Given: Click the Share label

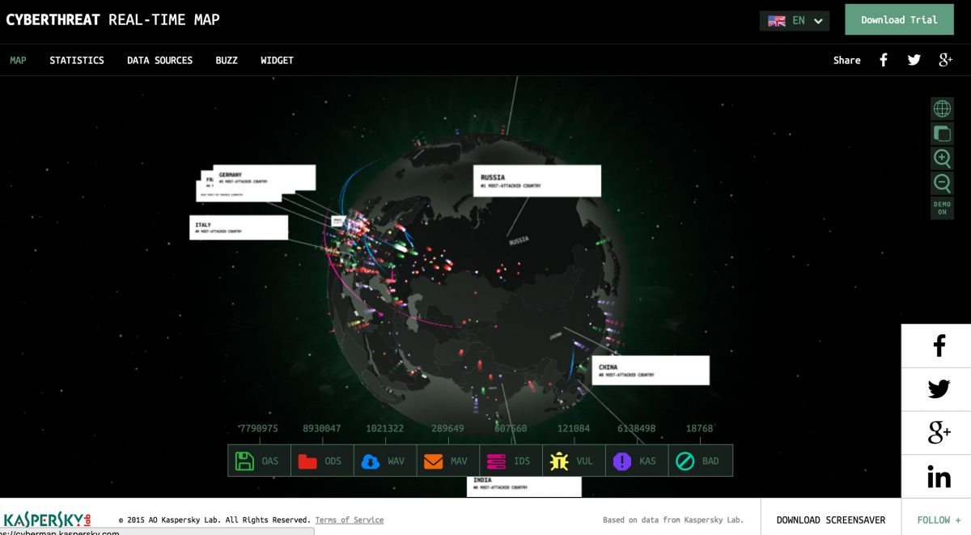Looking at the screenshot, I should tap(847, 60).
